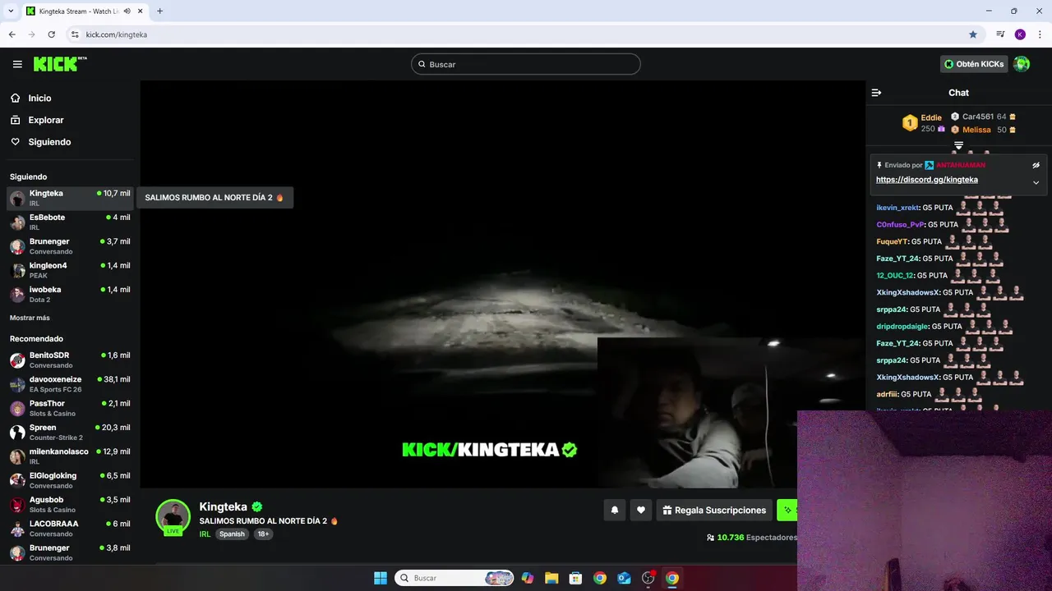
Task: Click the live stream video player
Action: click(502, 284)
